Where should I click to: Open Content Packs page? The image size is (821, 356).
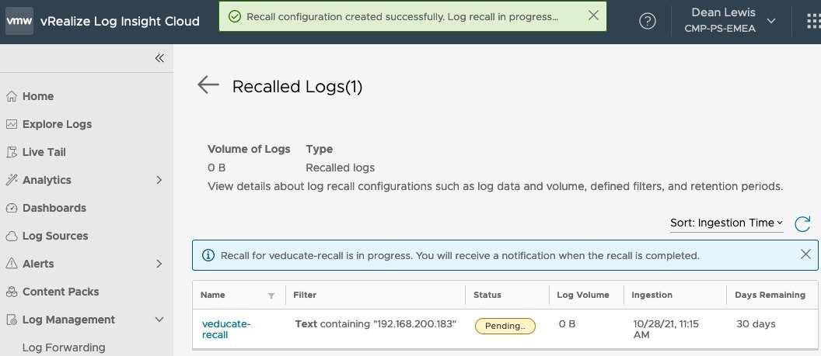[x=61, y=292]
